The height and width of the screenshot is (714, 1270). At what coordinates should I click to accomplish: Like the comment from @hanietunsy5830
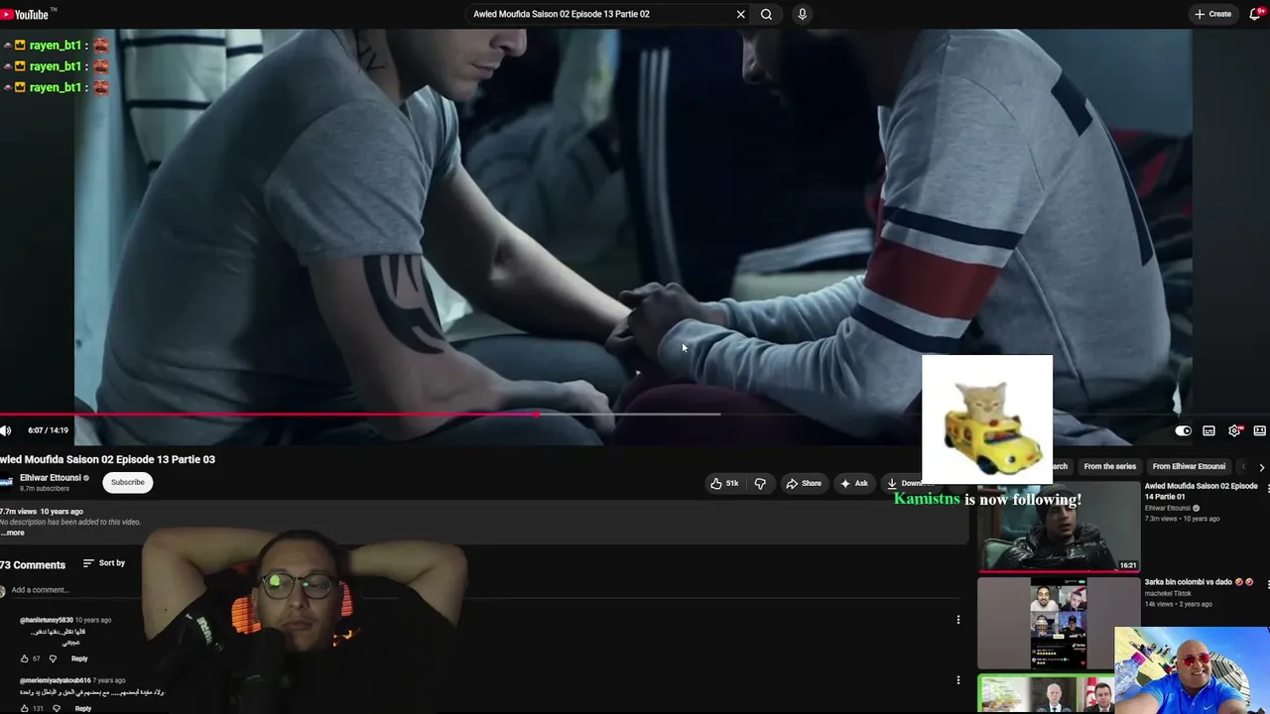(x=25, y=658)
